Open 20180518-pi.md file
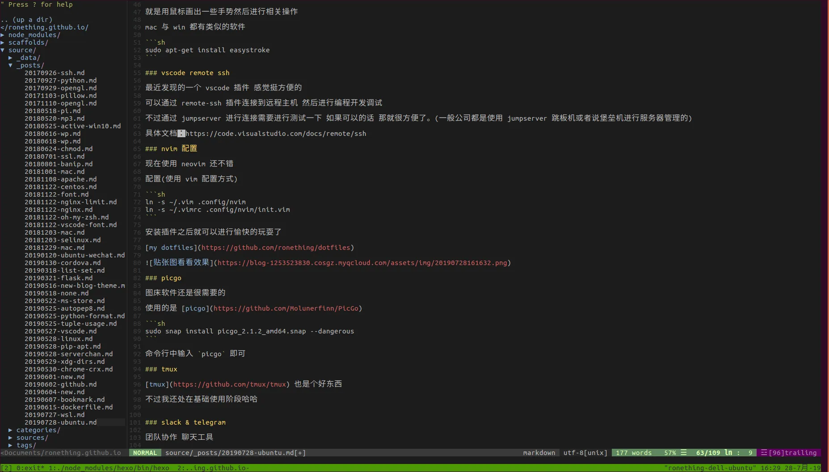The width and height of the screenshot is (829, 472). point(53,111)
